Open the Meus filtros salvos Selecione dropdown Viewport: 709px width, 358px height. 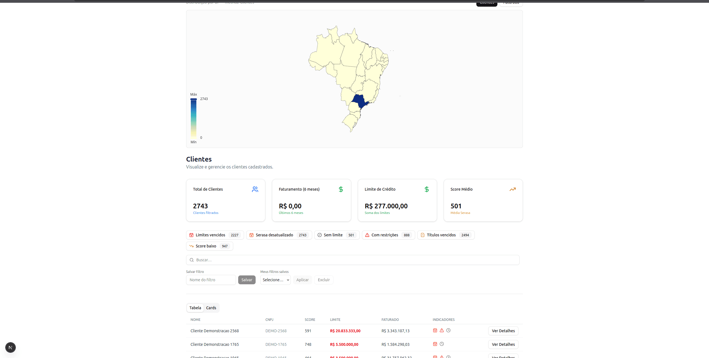click(x=276, y=280)
